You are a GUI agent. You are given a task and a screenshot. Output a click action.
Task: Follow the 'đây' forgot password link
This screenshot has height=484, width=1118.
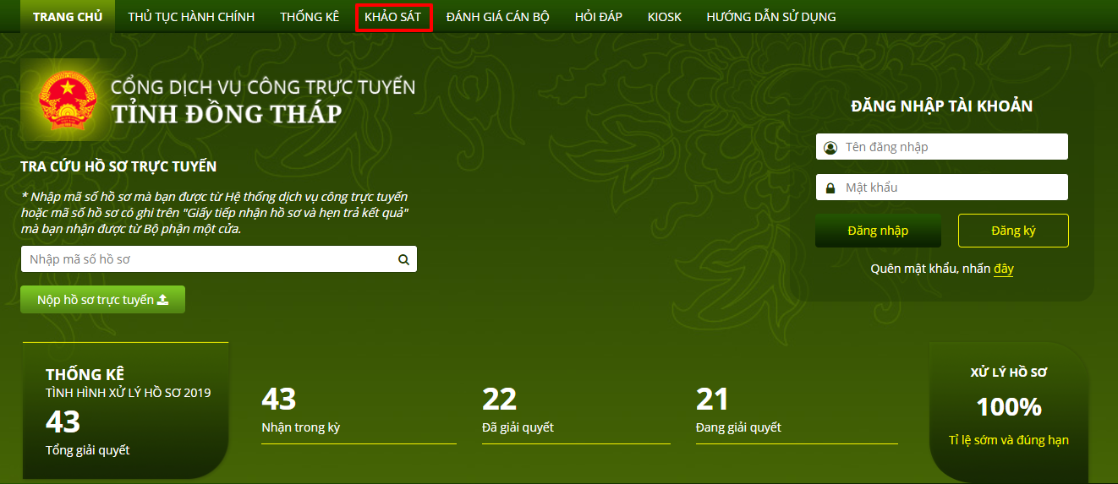coord(1004,269)
